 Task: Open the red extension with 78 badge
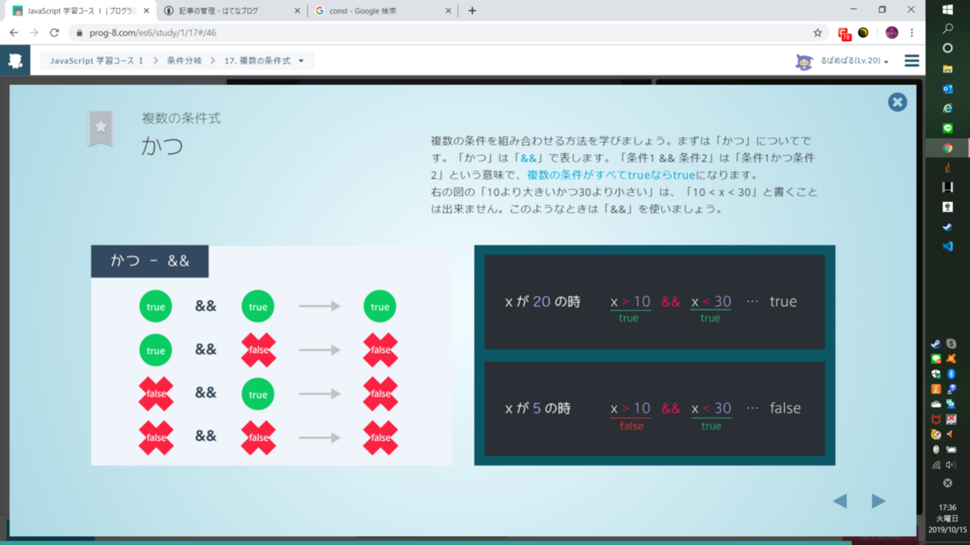(844, 34)
